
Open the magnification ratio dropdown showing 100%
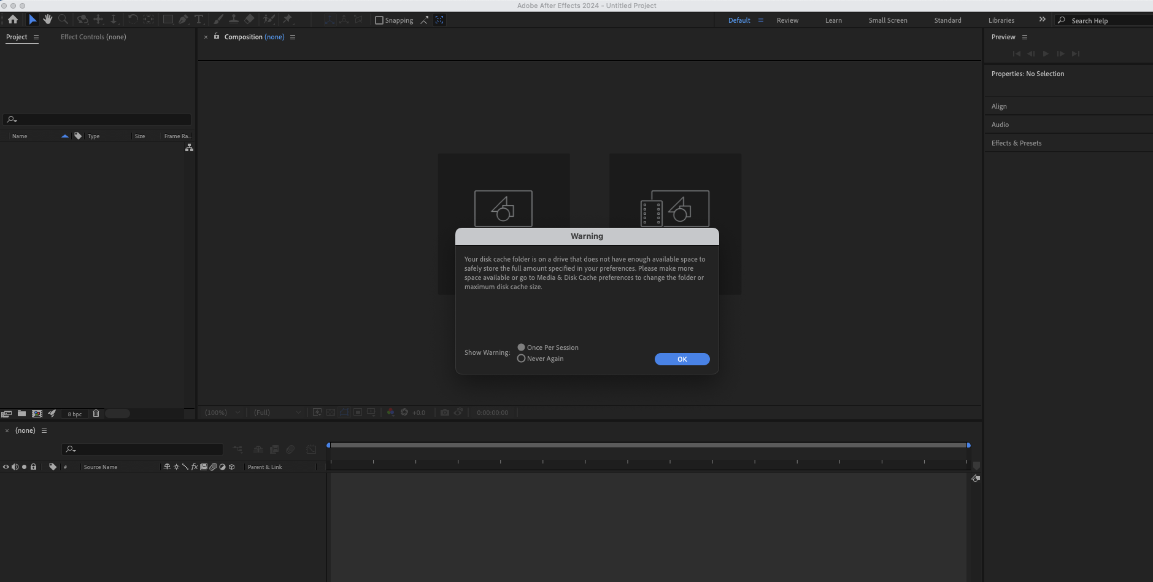coord(222,412)
